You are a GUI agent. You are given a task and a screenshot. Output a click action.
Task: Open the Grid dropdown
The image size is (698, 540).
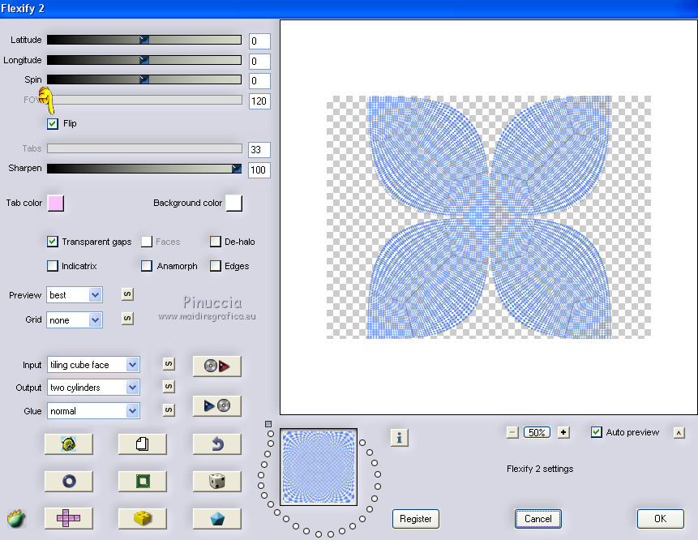coord(75,319)
